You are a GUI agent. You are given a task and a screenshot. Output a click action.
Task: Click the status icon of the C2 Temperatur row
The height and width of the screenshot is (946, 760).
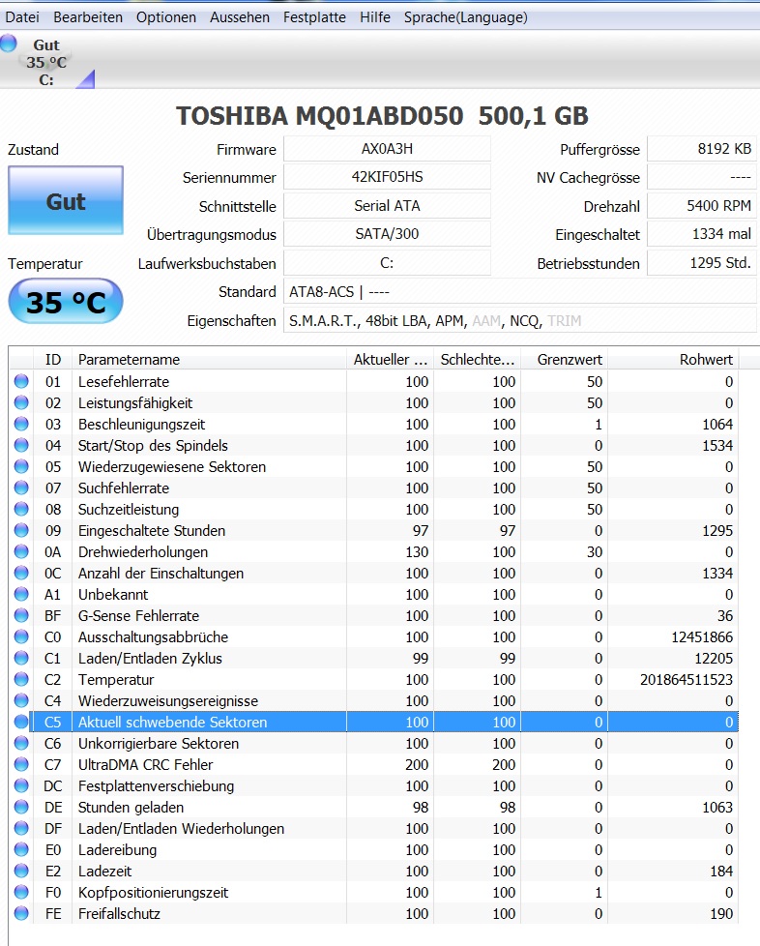tap(21, 679)
